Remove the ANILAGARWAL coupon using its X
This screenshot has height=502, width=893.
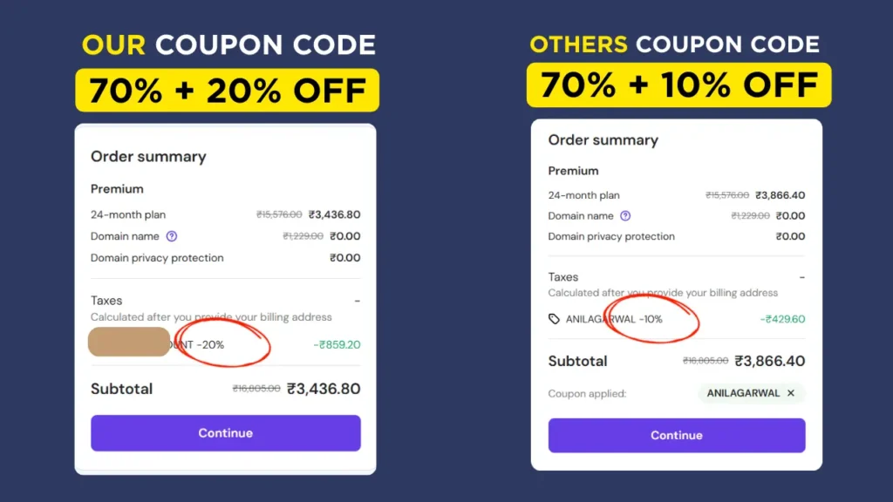[791, 393]
